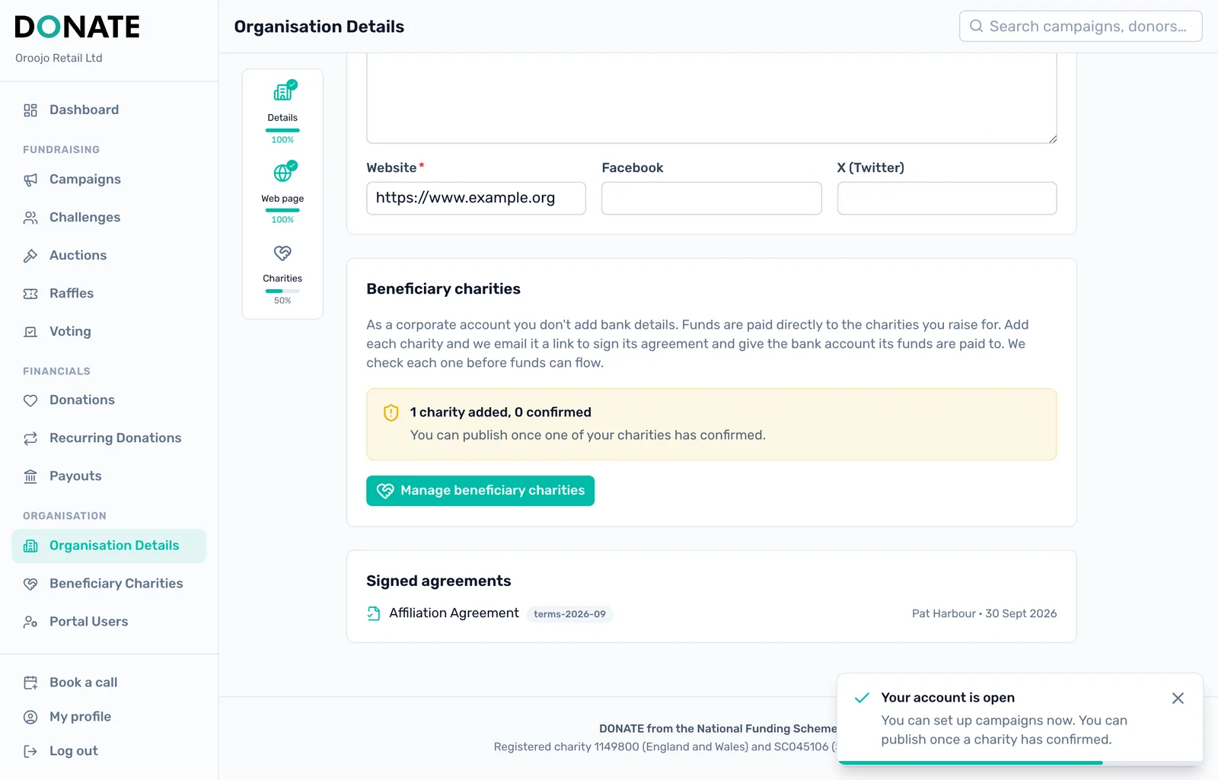
Task: Click the Affiliation Agreement document icon
Action: 374,613
